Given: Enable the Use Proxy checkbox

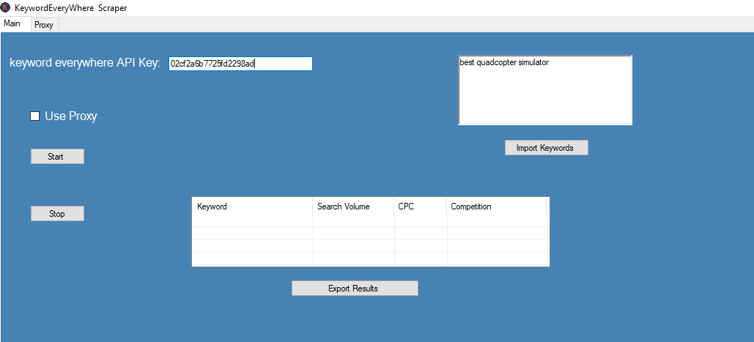Looking at the screenshot, I should pos(34,116).
